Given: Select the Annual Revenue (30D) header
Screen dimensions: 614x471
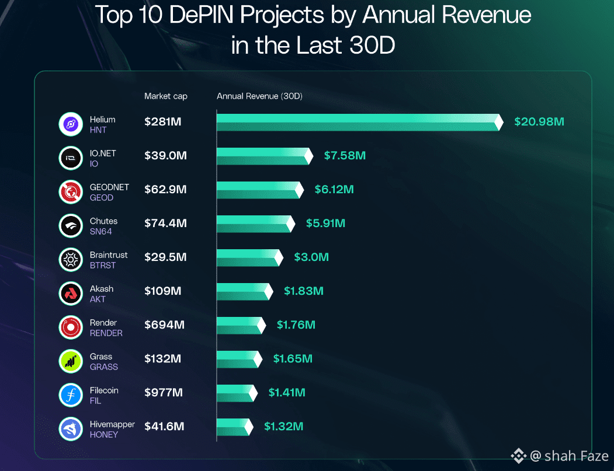Looking at the screenshot, I should click(x=259, y=96).
